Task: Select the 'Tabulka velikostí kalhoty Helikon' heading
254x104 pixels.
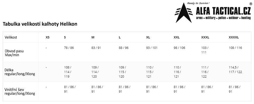Action: (x=40, y=24)
